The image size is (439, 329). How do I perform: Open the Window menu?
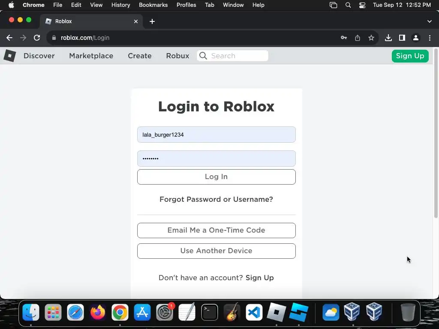(x=233, y=5)
